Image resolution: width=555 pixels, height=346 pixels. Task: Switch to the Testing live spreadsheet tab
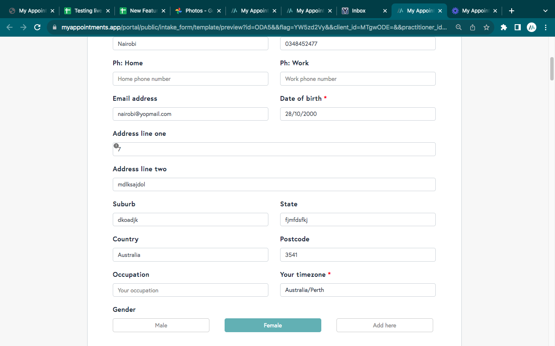88,11
